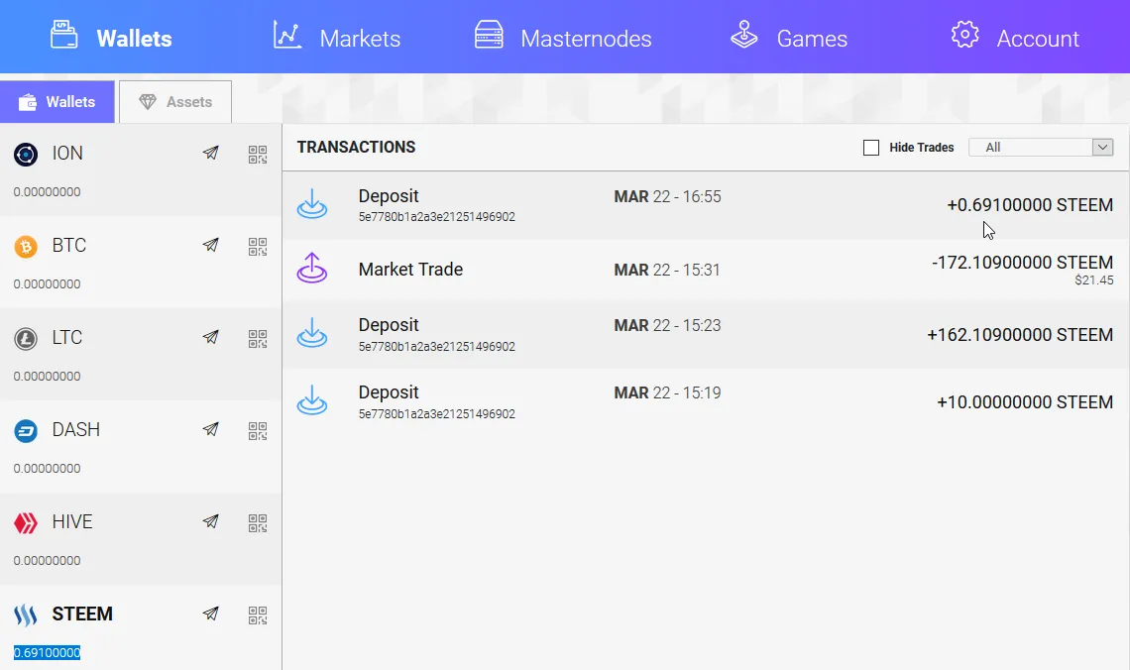Click the STEEM coin logo

click(26, 615)
